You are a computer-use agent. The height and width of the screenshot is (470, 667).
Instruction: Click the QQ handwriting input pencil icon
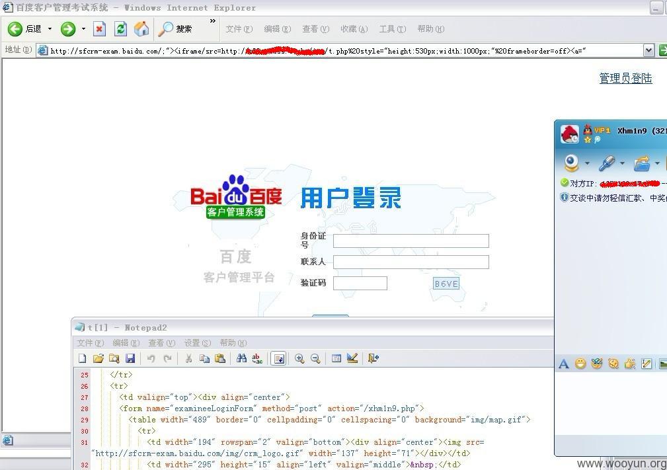(x=647, y=364)
